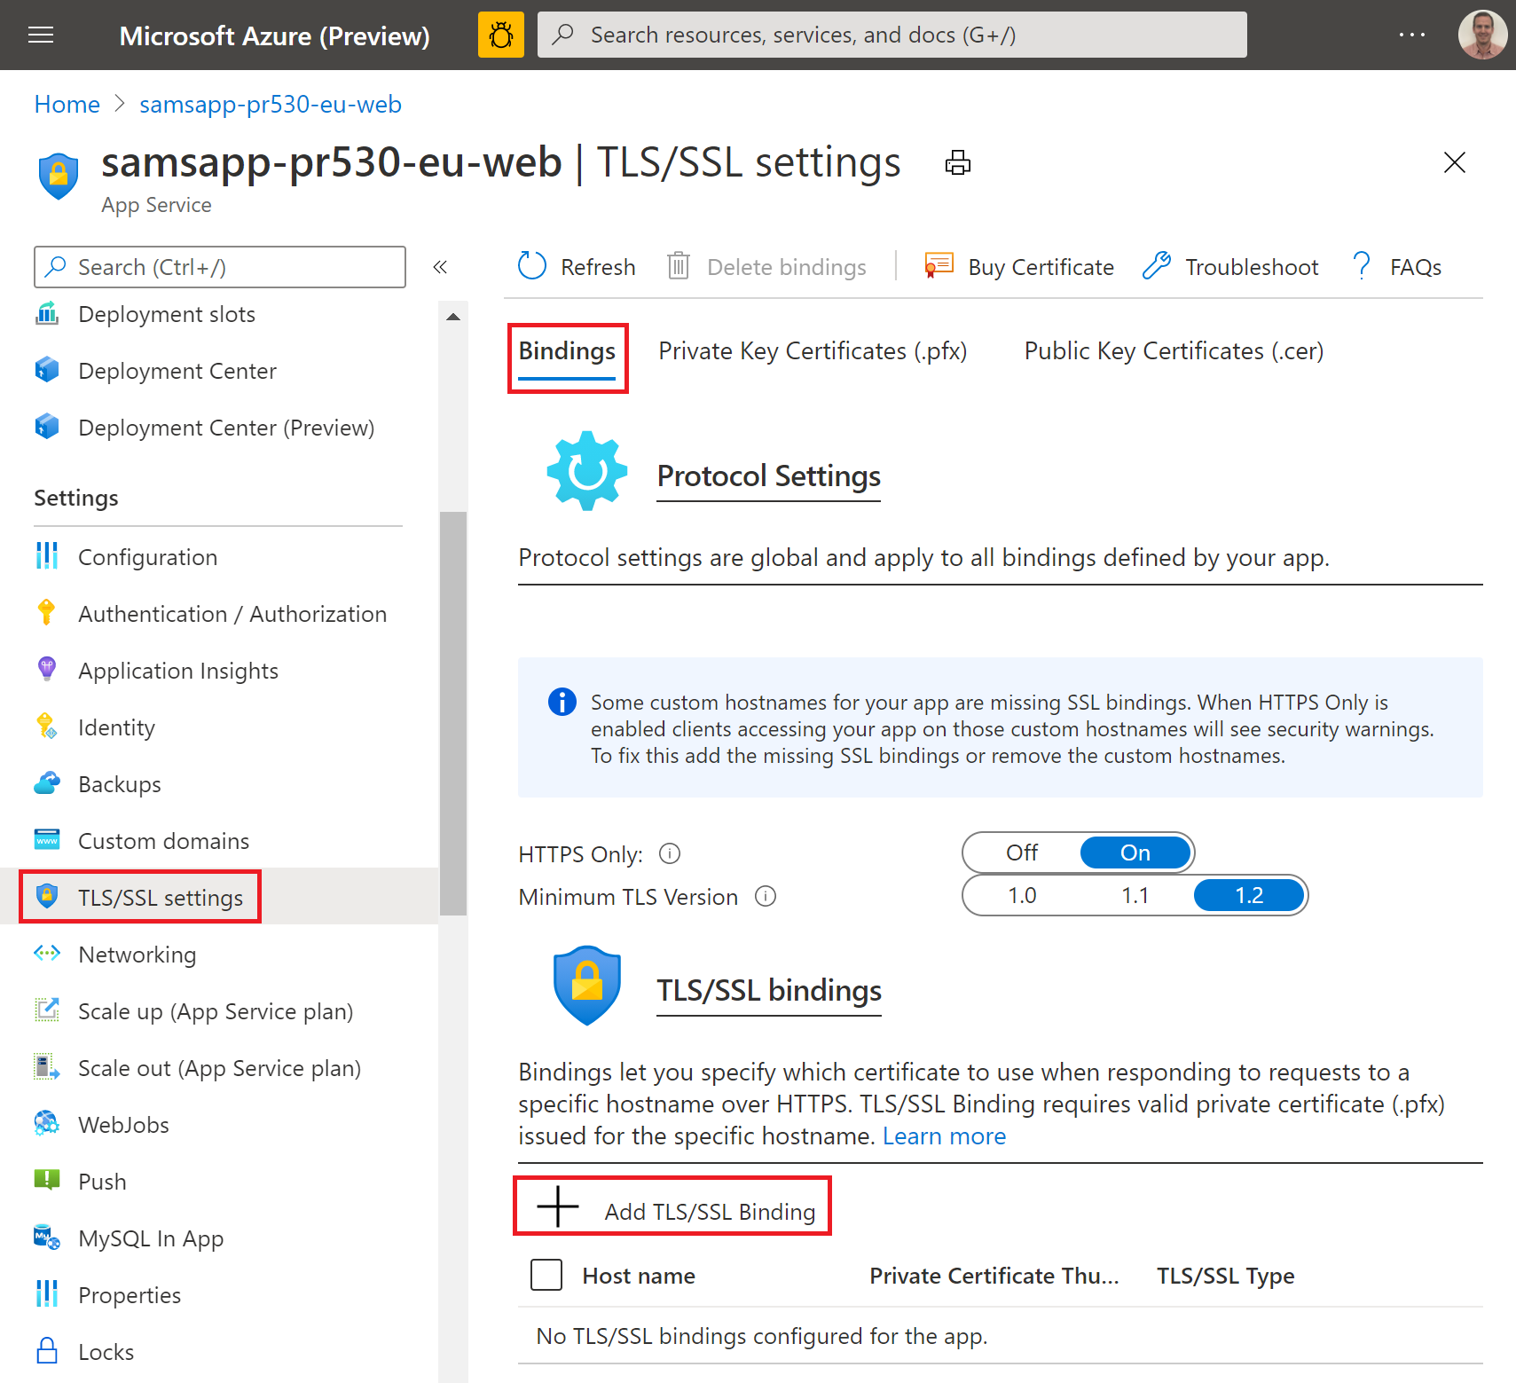The image size is (1516, 1383).
Task: Click the user avatar in top bar
Action: [x=1481, y=35]
